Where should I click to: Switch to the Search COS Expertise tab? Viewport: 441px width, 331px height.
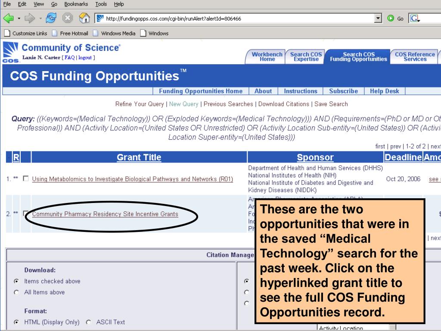click(x=306, y=56)
